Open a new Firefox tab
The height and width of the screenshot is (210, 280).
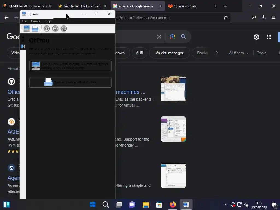tap(226, 6)
